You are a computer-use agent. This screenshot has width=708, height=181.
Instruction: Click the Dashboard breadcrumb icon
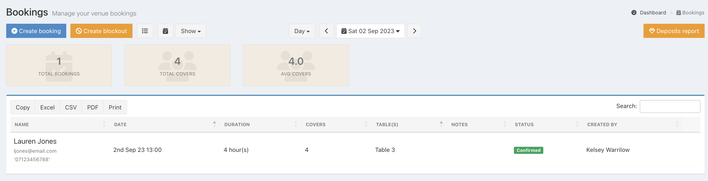(634, 13)
